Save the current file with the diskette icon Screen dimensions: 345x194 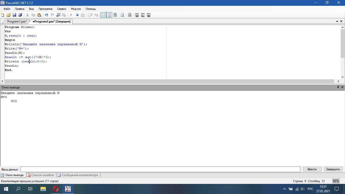pos(14,15)
